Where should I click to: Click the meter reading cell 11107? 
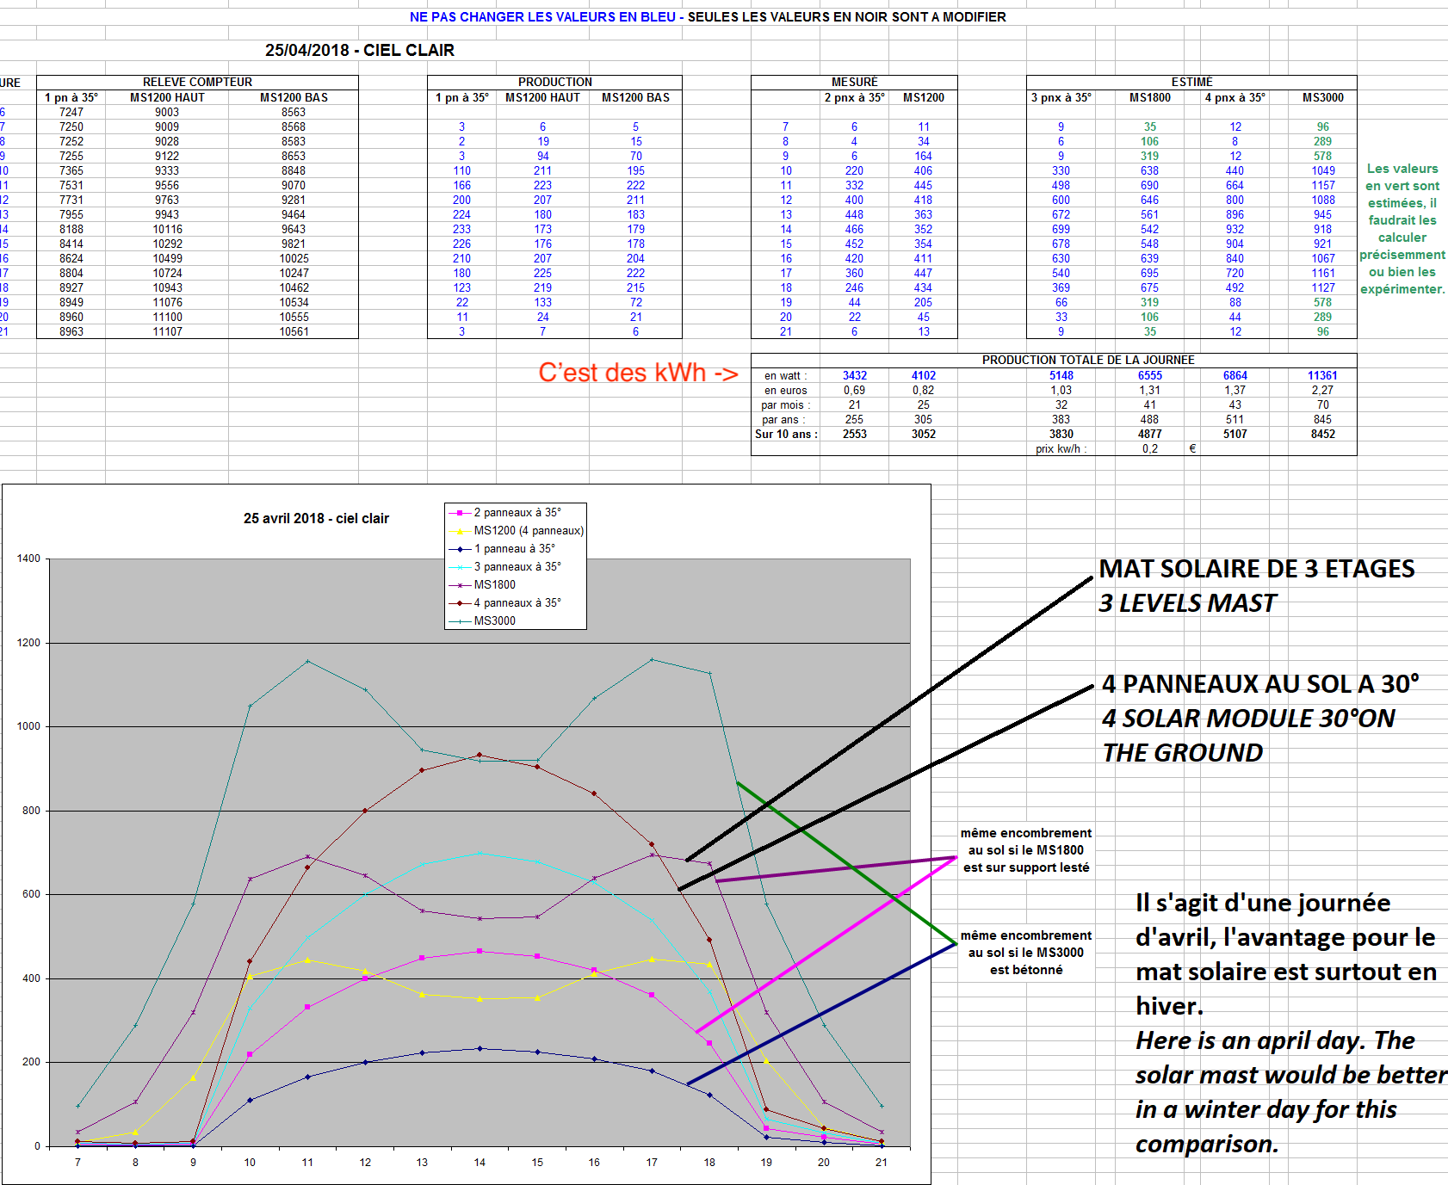[x=167, y=331]
